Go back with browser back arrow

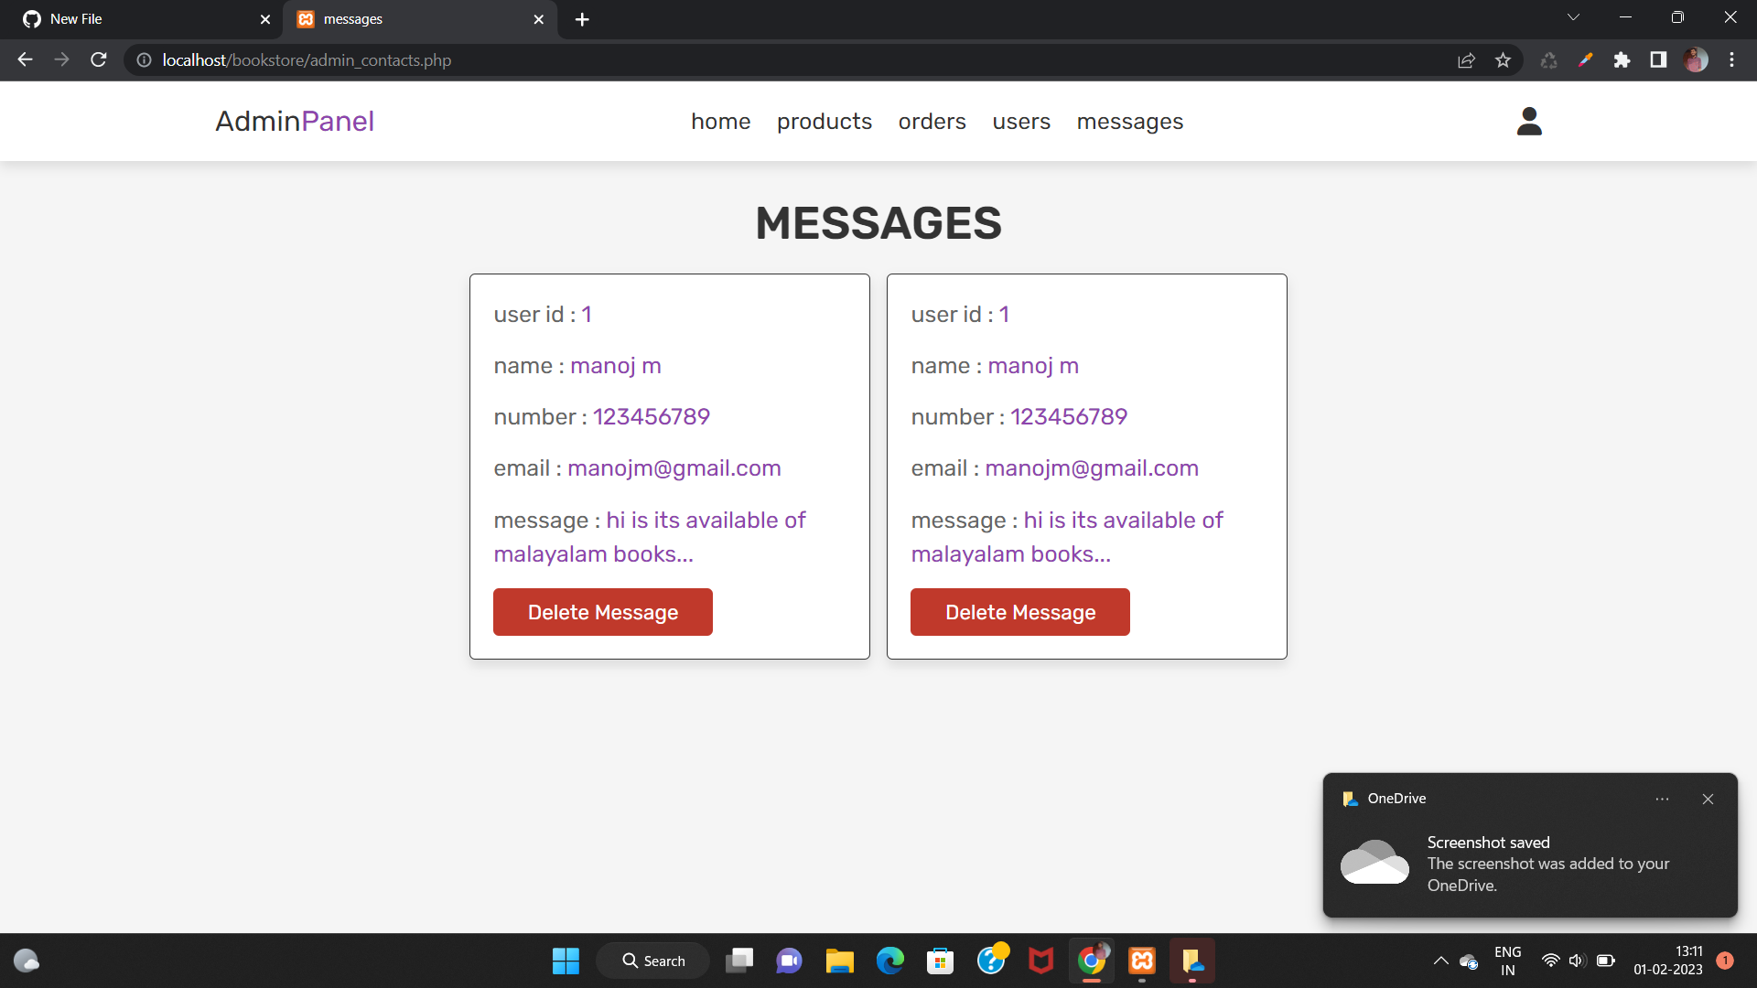[25, 59]
